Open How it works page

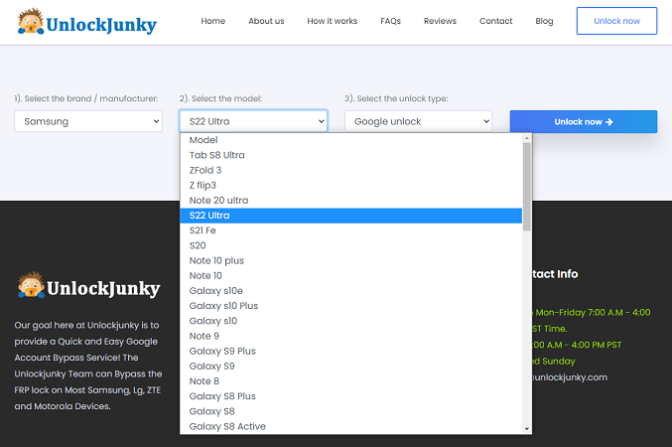point(333,21)
